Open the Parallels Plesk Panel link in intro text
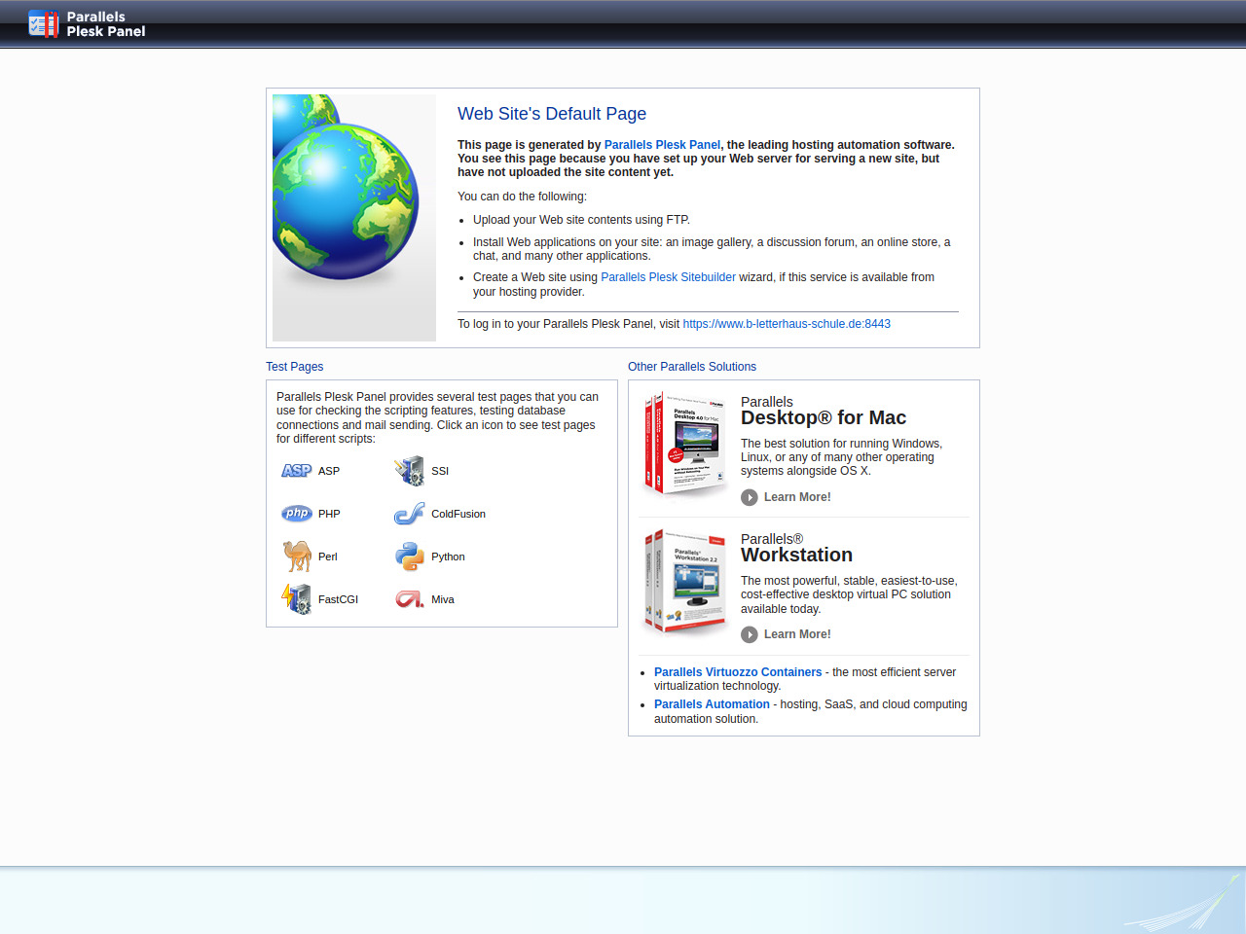 (x=662, y=145)
